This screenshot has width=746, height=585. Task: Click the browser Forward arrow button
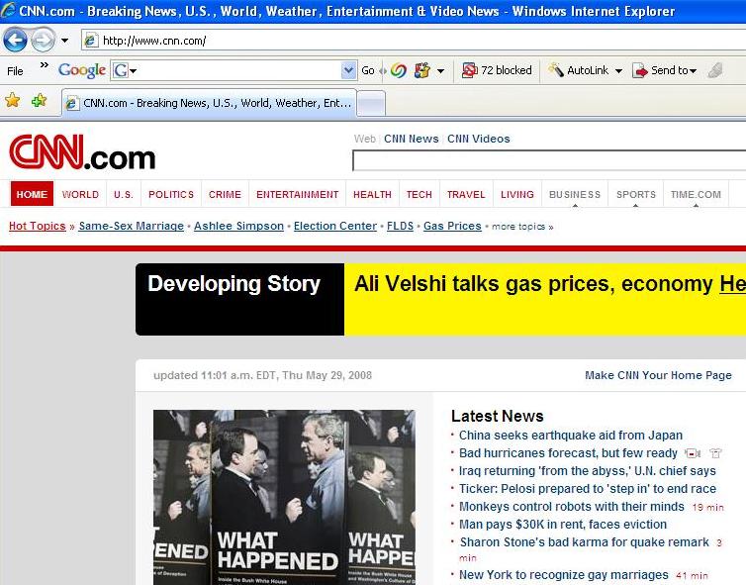click(43, 41)
